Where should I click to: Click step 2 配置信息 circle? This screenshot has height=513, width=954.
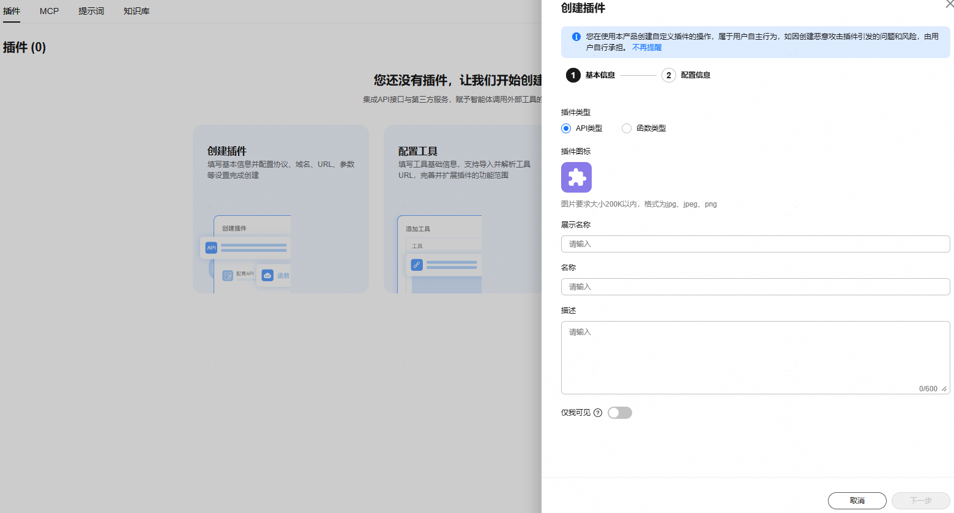point(668,75)
